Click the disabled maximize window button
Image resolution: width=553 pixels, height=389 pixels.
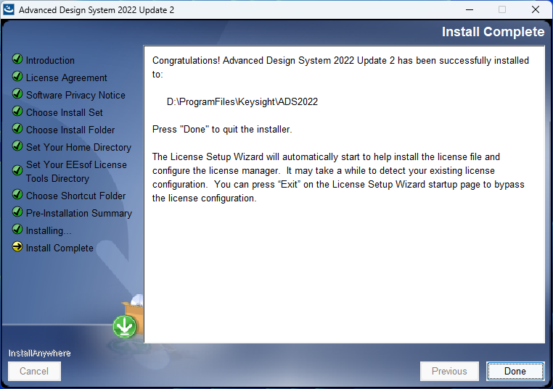click(502, 9)
